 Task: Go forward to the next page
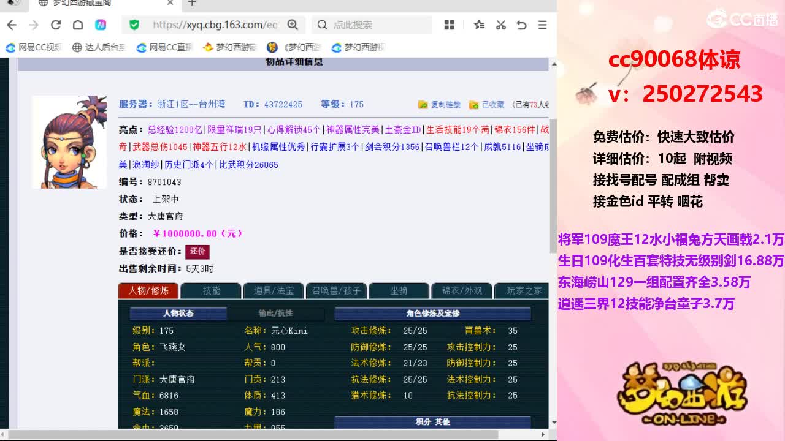pos(34,24)
